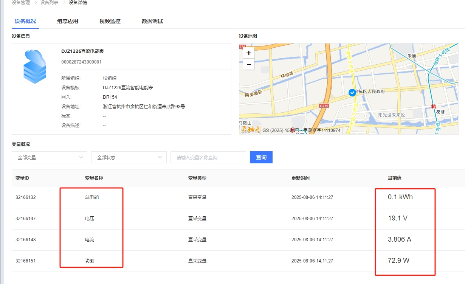Click the metro station icon at 葛巷
This screenshot has height=284, width=465.
coord(434,106)
